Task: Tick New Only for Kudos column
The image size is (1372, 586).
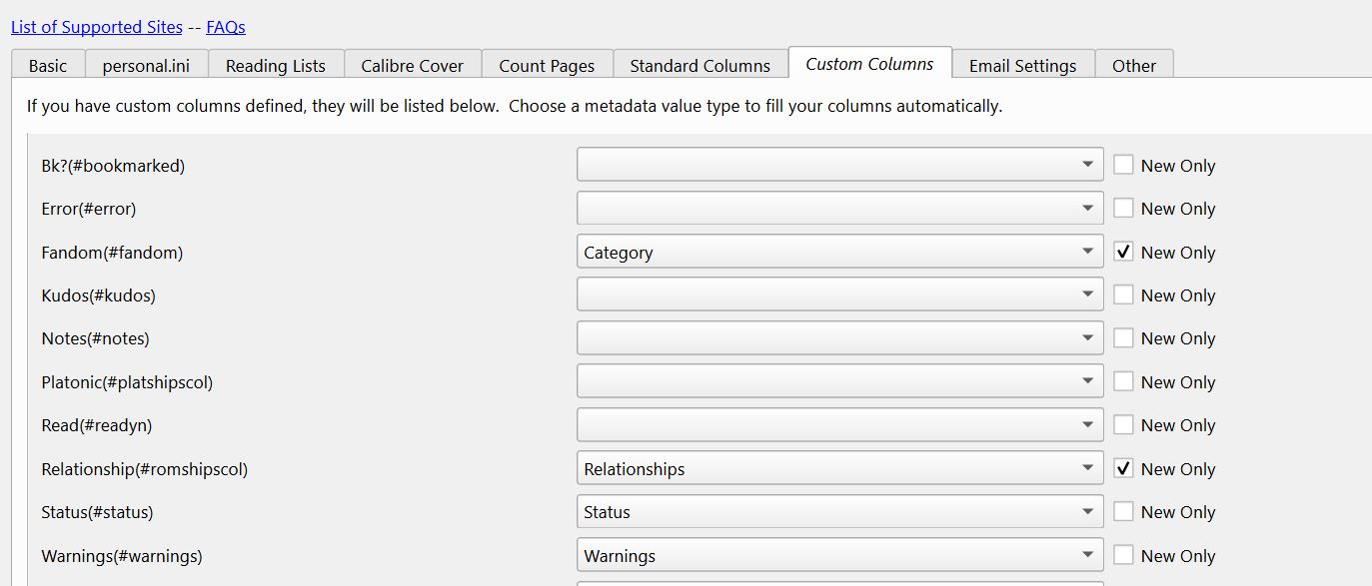Action: click(1124, 295)
